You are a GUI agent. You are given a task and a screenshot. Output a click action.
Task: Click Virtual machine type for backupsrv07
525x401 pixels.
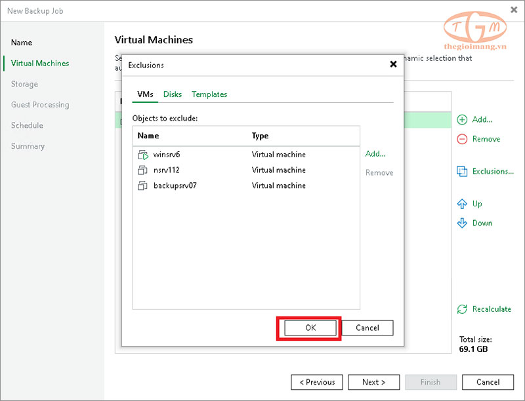click(278, 185)
